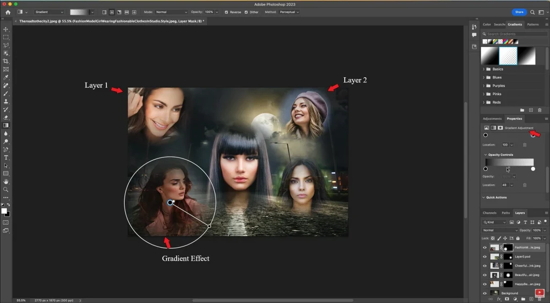This screenshot has height=303, width=550.
Task: Select the Gradient tool in toolbar
Action: pos(5,126)
